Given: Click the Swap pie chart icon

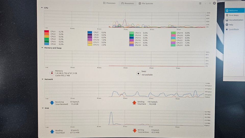Looking at the screenshot, I should [138, 73].
